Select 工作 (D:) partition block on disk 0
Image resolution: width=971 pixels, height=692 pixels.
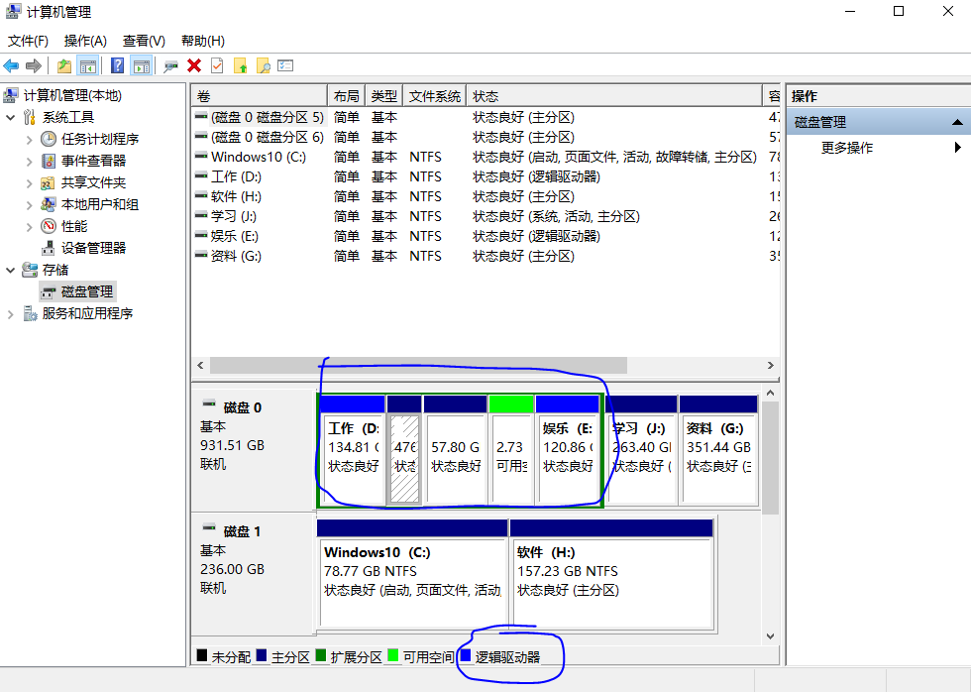(x=353, y=450)
